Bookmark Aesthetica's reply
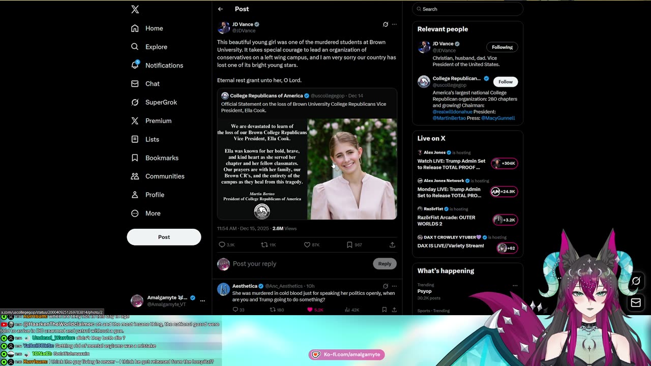Screen dimensions: 651x366 [x=384, y=310]
